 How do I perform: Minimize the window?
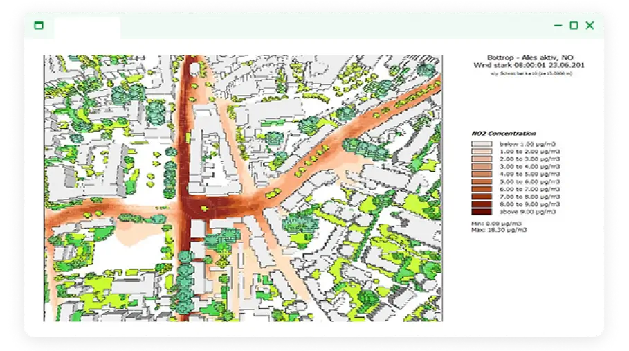(x=558, y=25)
